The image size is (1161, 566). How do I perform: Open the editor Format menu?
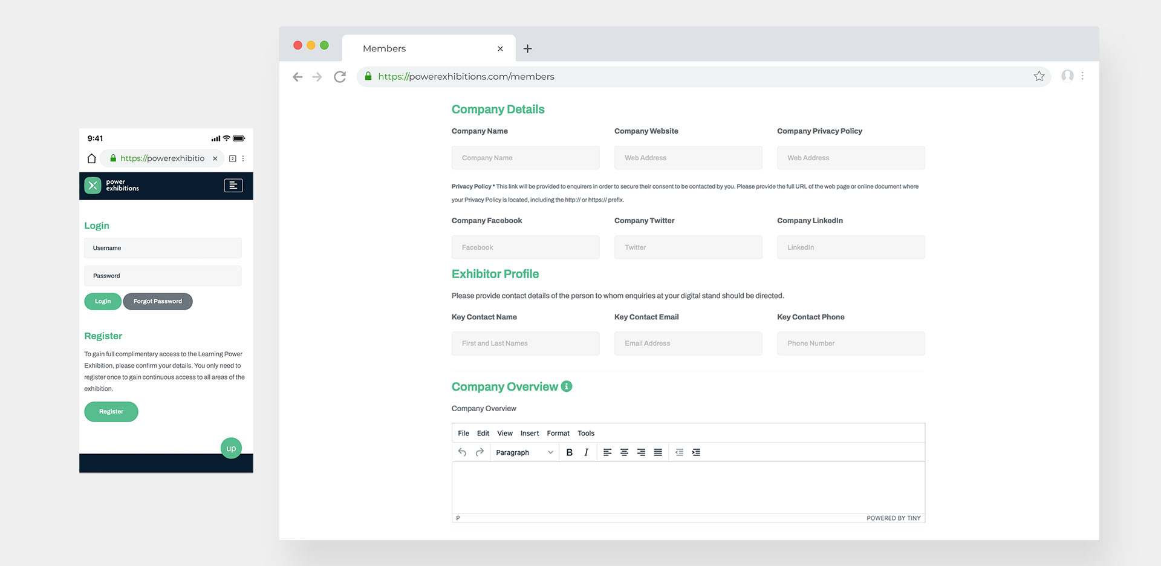point(558,434)
